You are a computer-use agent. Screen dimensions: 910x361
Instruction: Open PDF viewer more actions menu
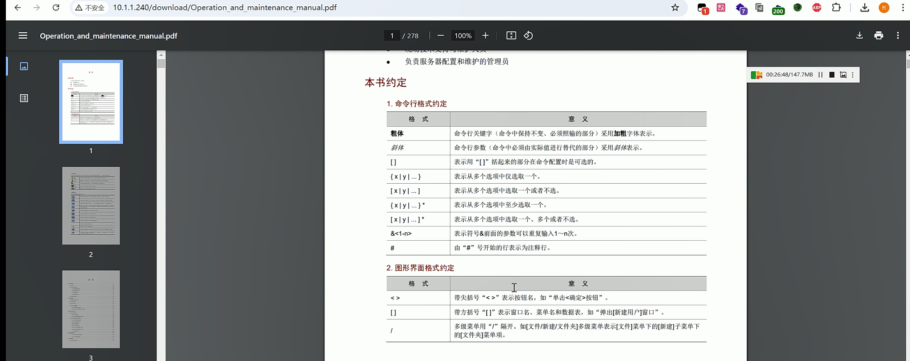click(x=898, y=36)
